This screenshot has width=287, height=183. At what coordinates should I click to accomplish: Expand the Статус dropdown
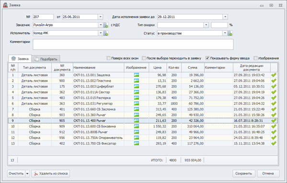pyautogui.click(x=225, y=33)
